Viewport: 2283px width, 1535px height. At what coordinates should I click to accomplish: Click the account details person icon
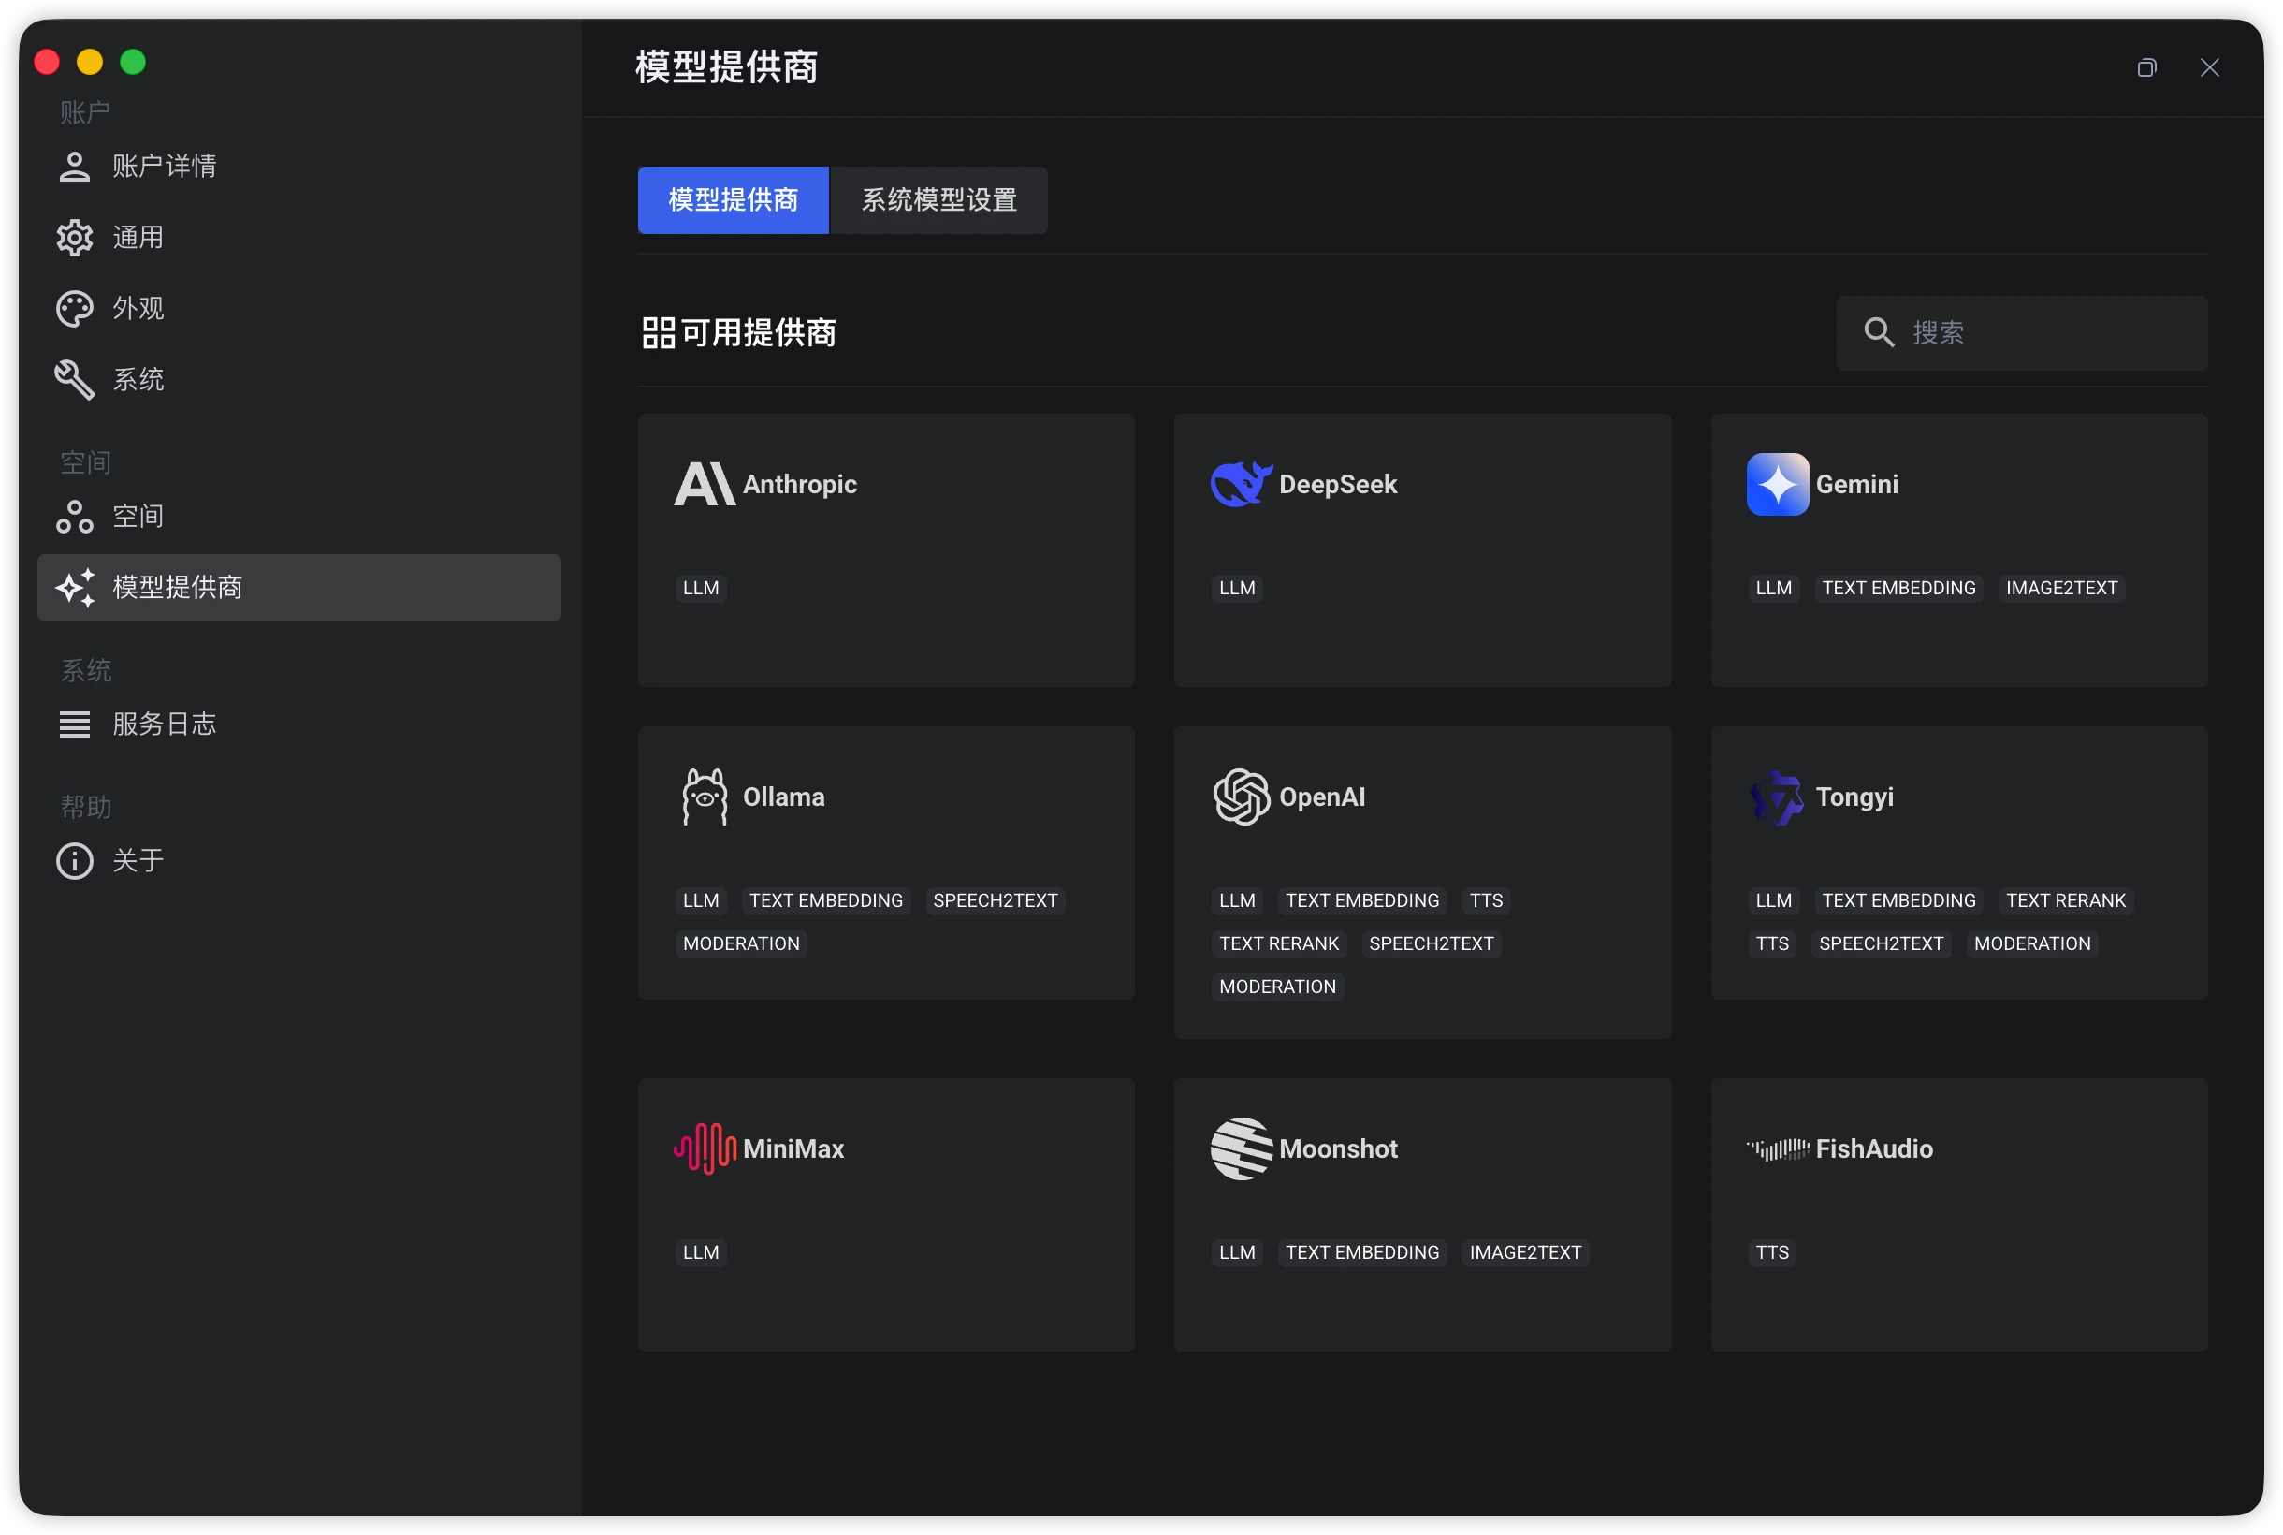tap(74, 167)
